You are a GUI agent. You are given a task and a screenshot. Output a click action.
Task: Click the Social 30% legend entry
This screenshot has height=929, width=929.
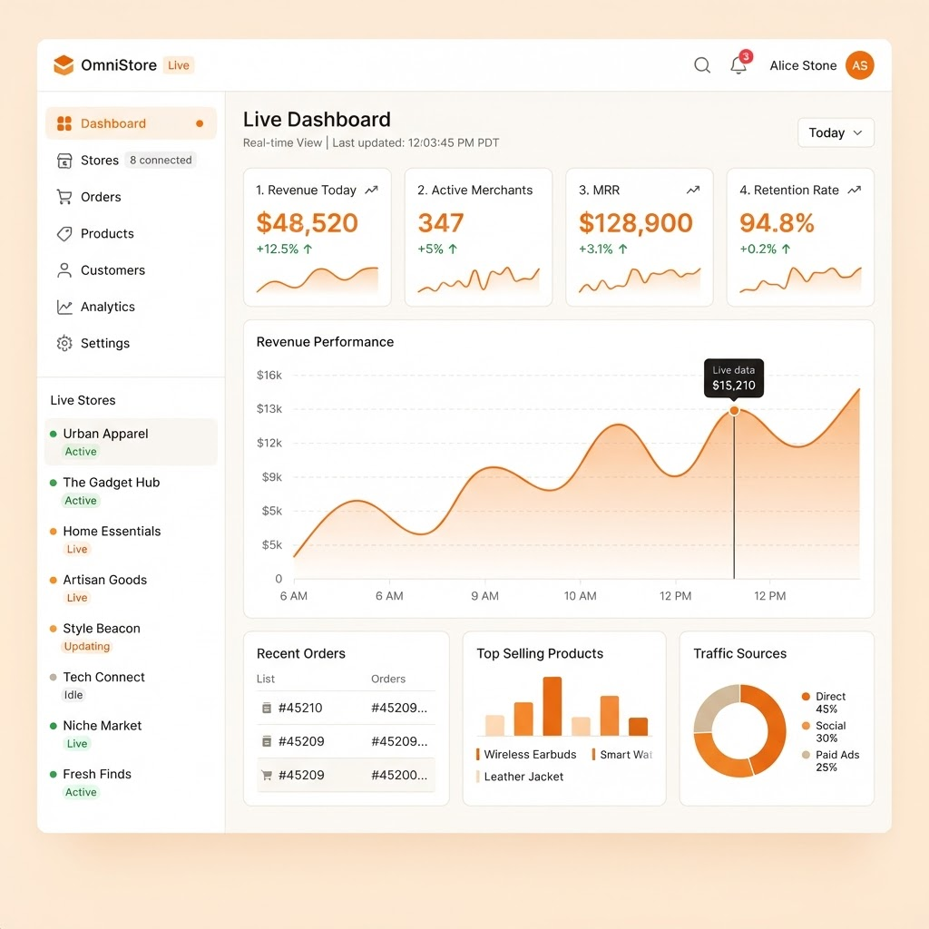(x=824, y=732)
